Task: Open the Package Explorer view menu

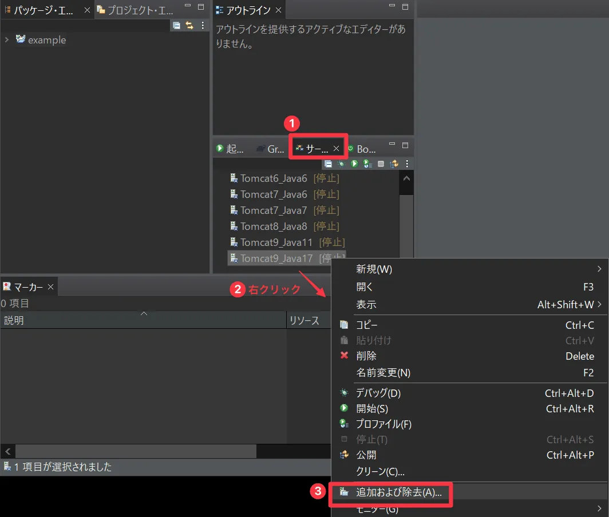Action: point(203,26)
